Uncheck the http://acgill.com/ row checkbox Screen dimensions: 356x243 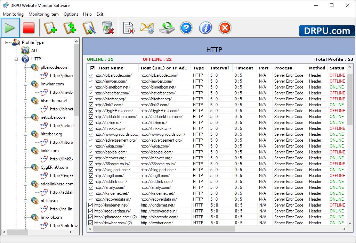pos(91,175)
